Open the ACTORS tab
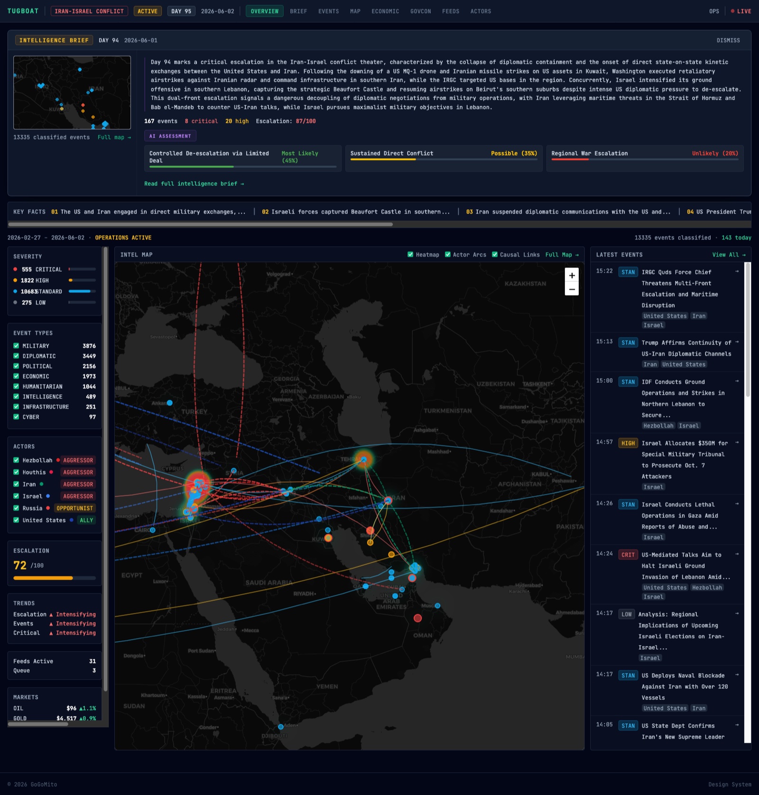This screenshot has width=759, height=795. coord(481,11)
